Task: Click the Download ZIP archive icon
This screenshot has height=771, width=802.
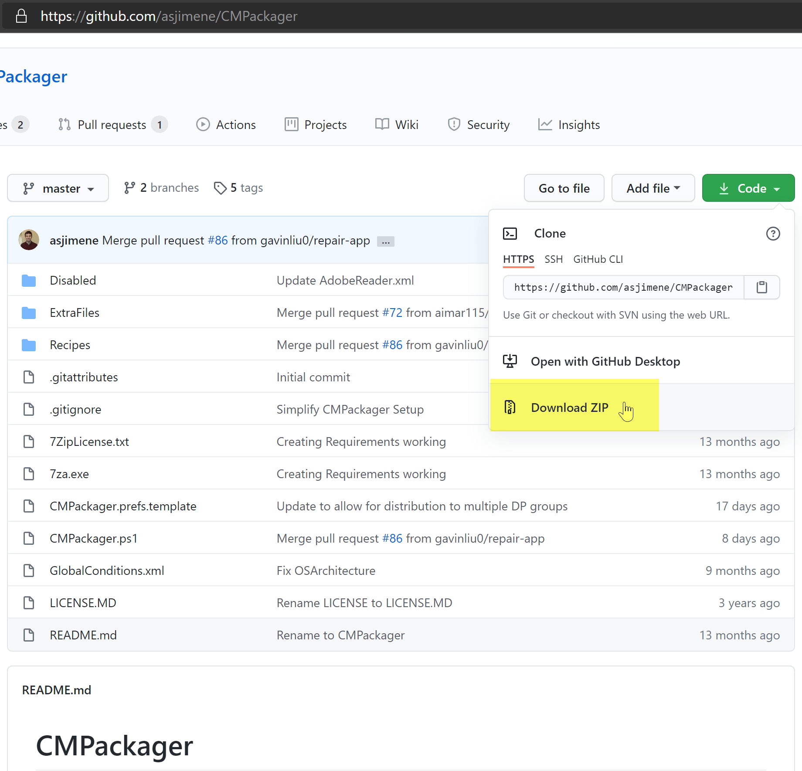Action: pos(509,407)
